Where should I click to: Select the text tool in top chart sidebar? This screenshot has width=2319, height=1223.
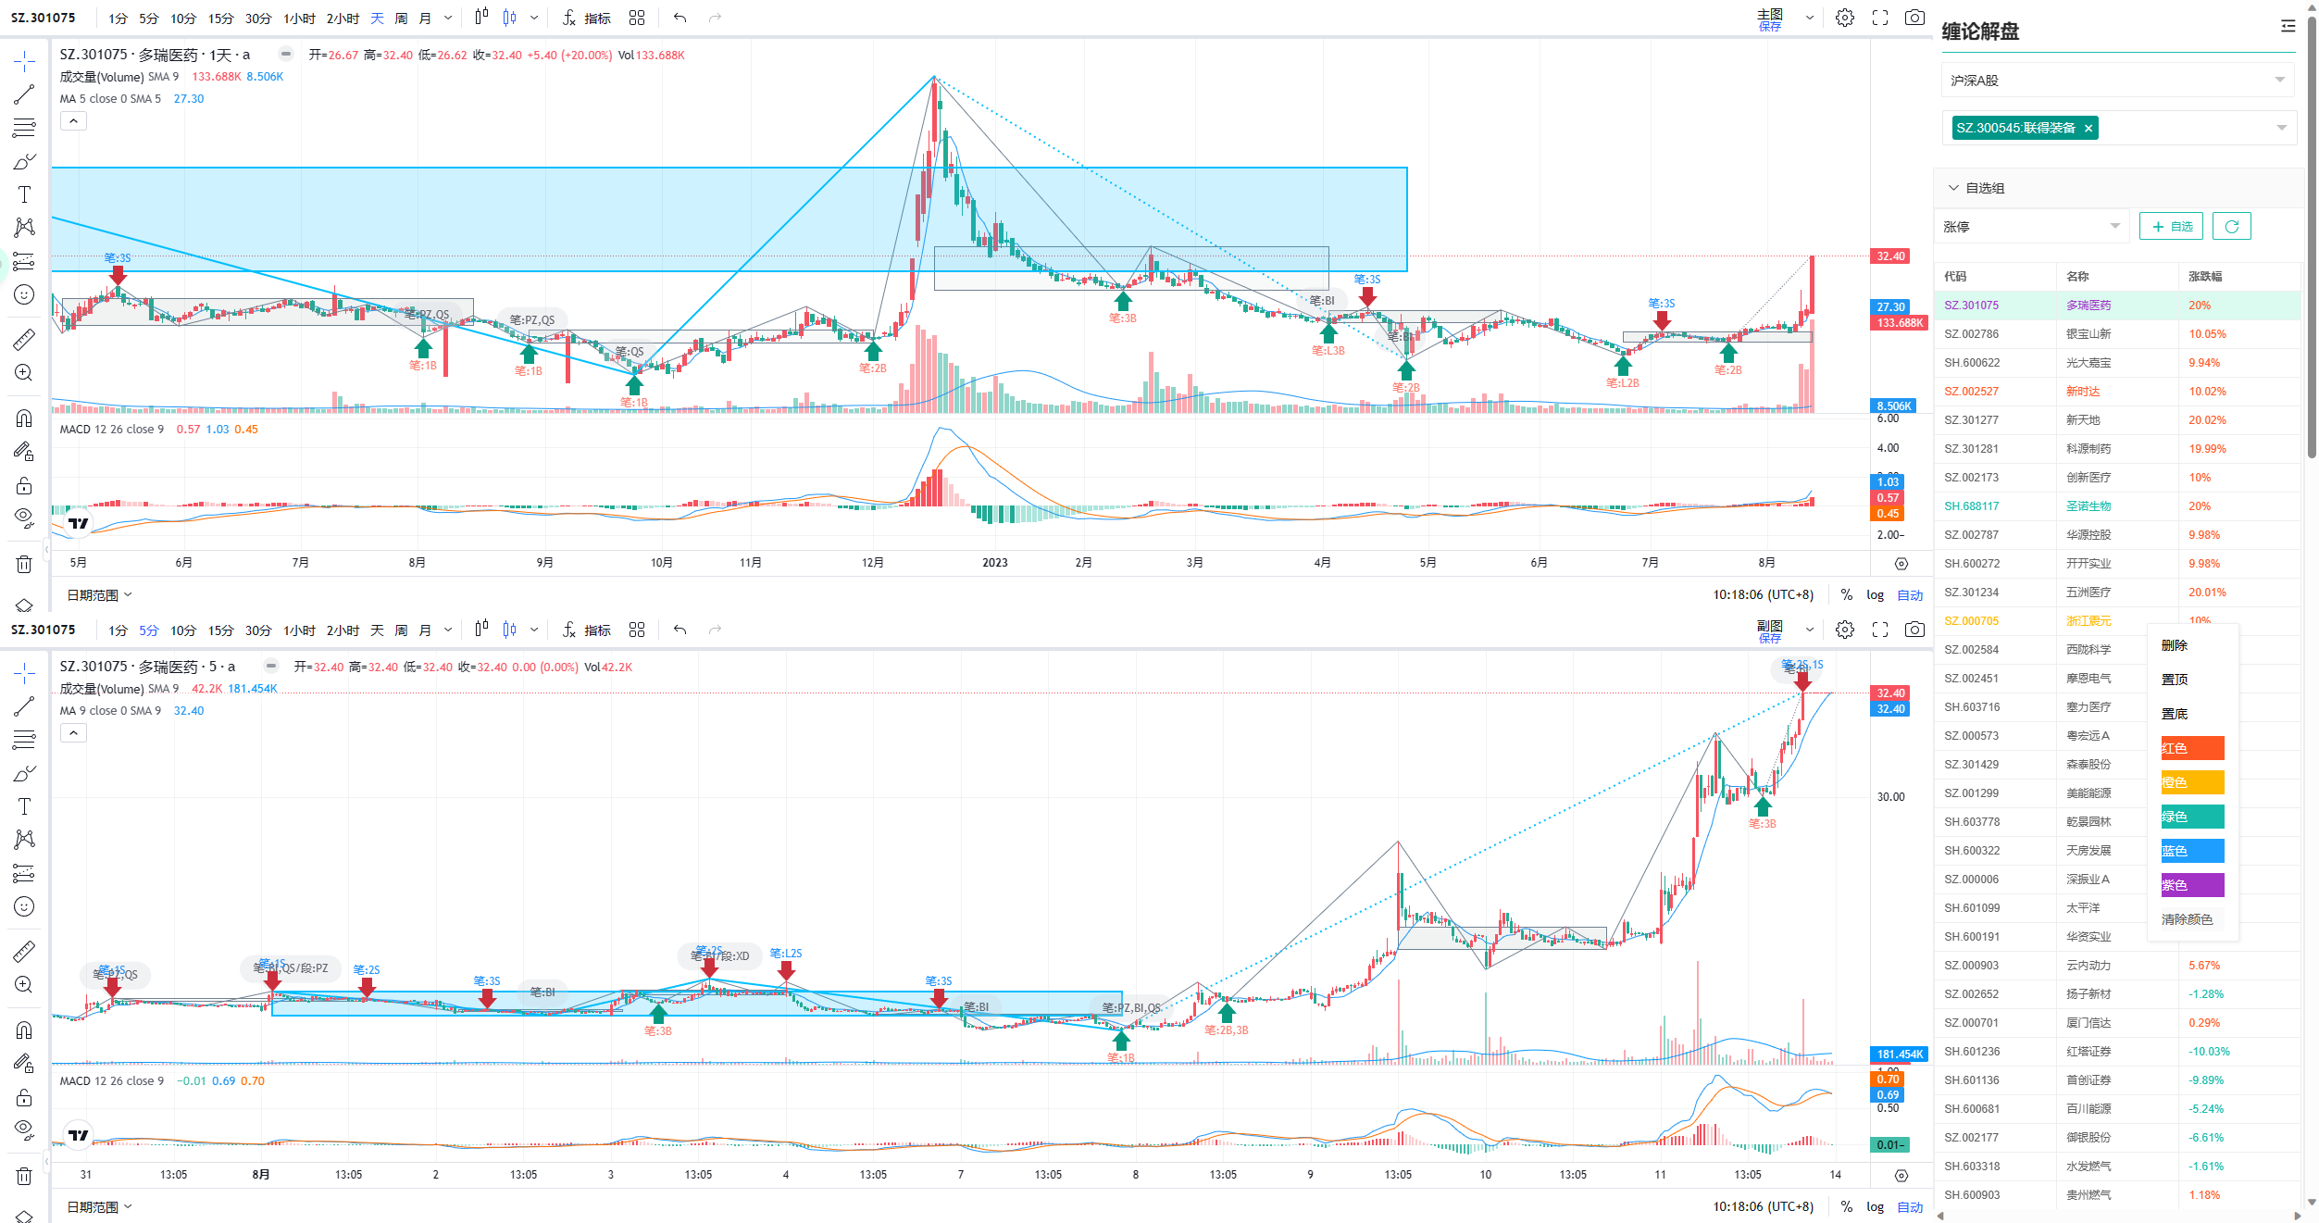pyautogui.click(x=24, y=194)
